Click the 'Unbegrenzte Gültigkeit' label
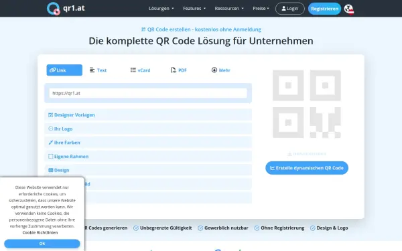 [166, 228]
